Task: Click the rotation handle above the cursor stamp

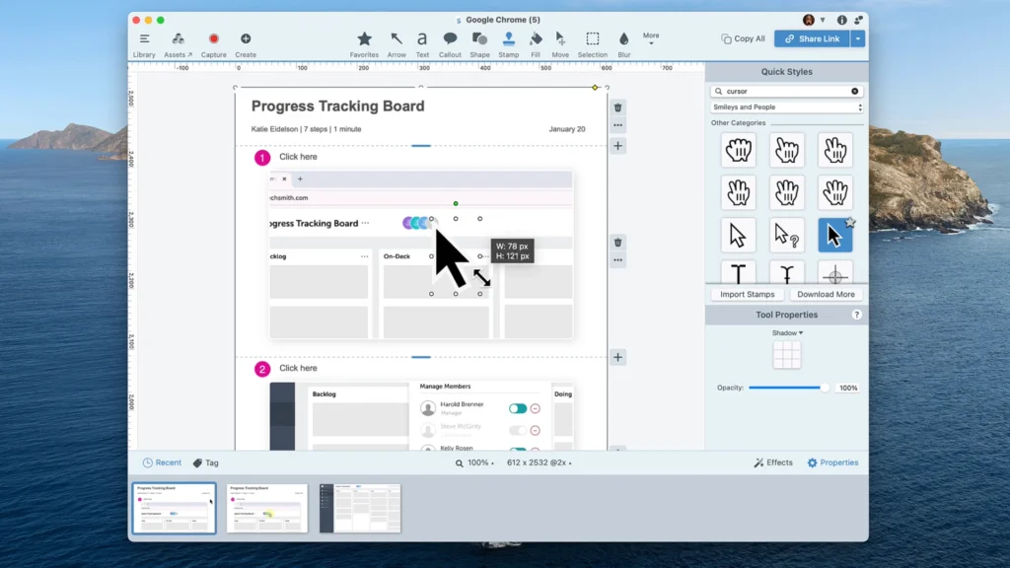Action: tap(456, 203)
